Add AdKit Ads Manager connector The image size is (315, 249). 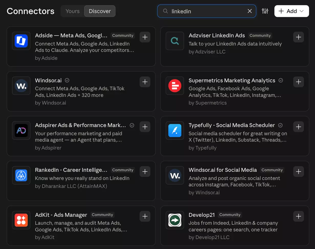click(145, 216)
